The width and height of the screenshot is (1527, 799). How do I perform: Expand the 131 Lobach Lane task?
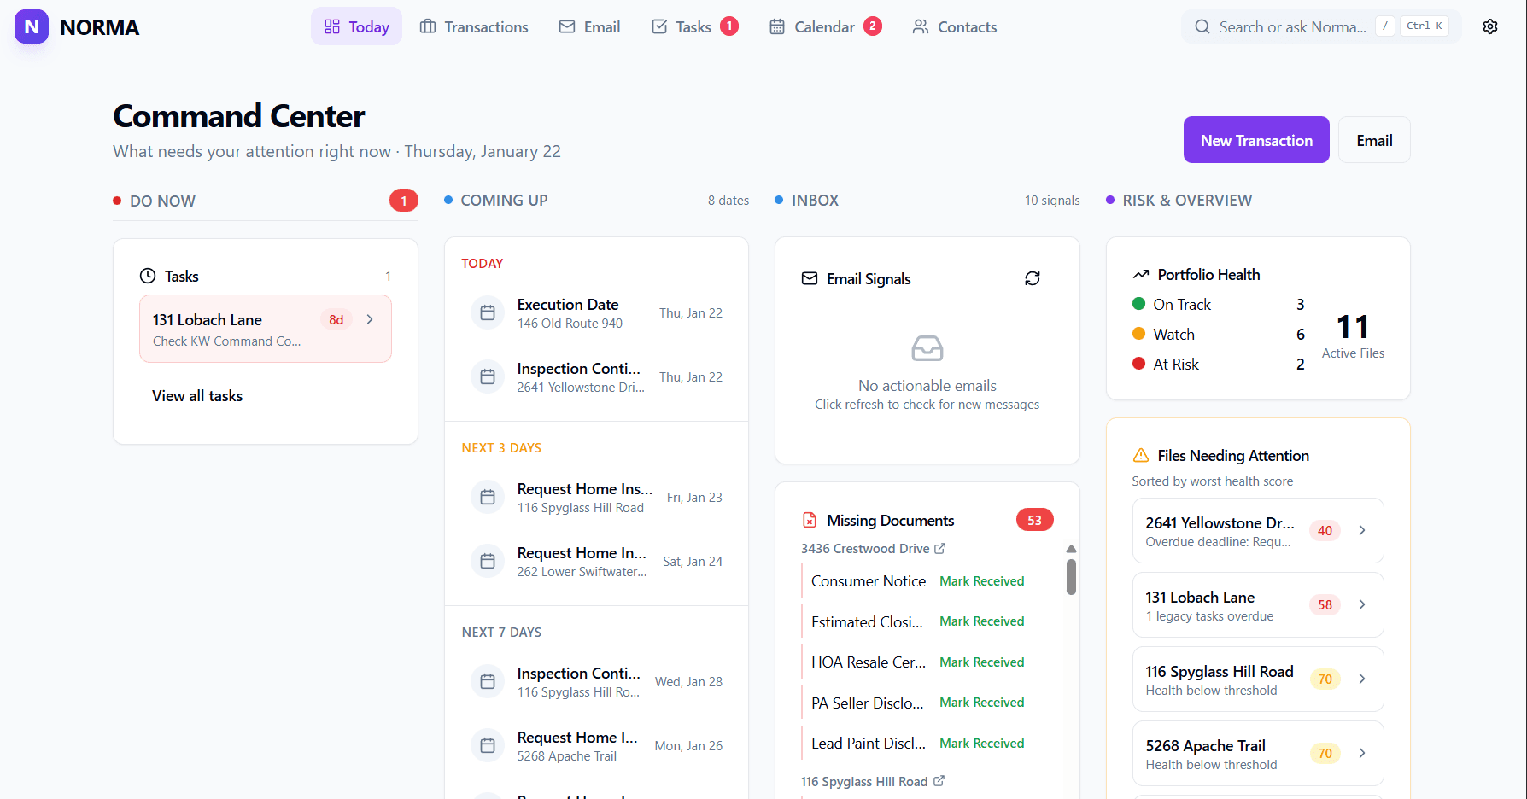coord(369,318)
